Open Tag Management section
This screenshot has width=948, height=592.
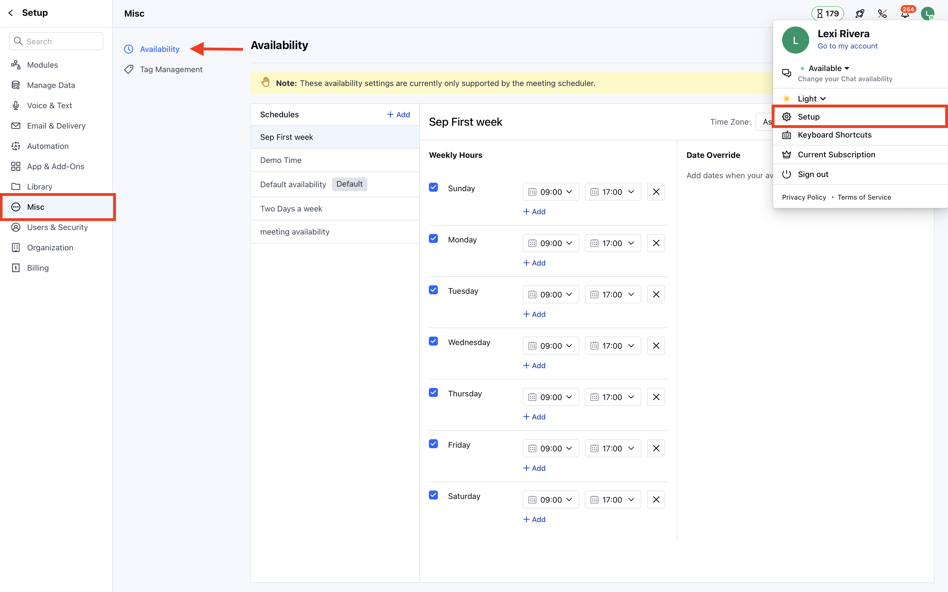pos(171,69)
